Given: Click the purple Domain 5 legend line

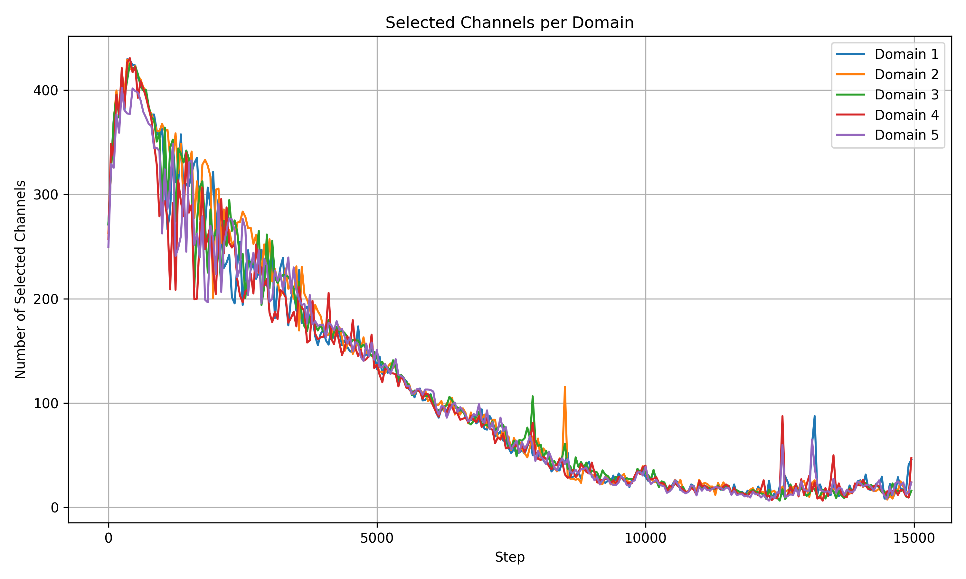Looking at the screenshot, I should coord(850,135).
